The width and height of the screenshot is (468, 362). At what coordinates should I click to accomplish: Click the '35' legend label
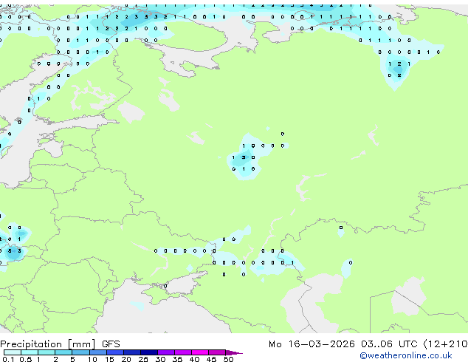(x=177, y=359)
